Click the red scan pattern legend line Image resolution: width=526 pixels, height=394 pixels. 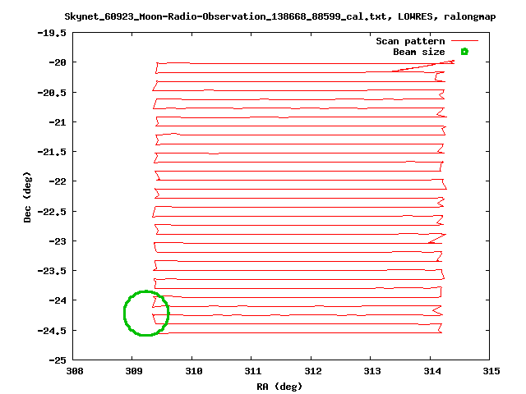tap(464, 41)
